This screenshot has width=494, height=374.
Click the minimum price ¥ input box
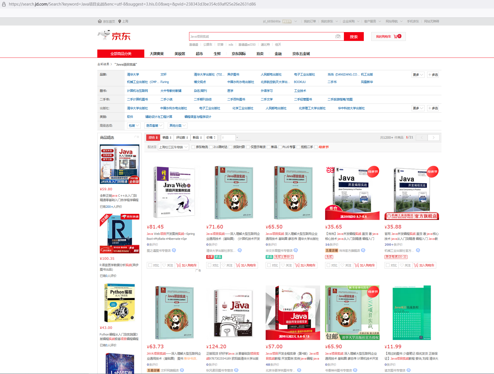[228, 137]
